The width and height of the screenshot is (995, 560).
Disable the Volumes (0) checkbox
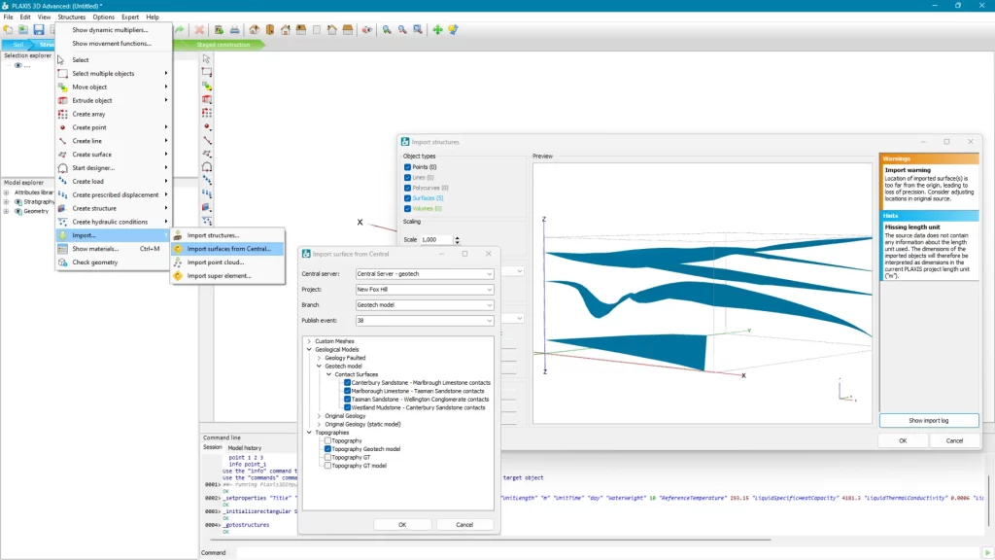[407, 207]
